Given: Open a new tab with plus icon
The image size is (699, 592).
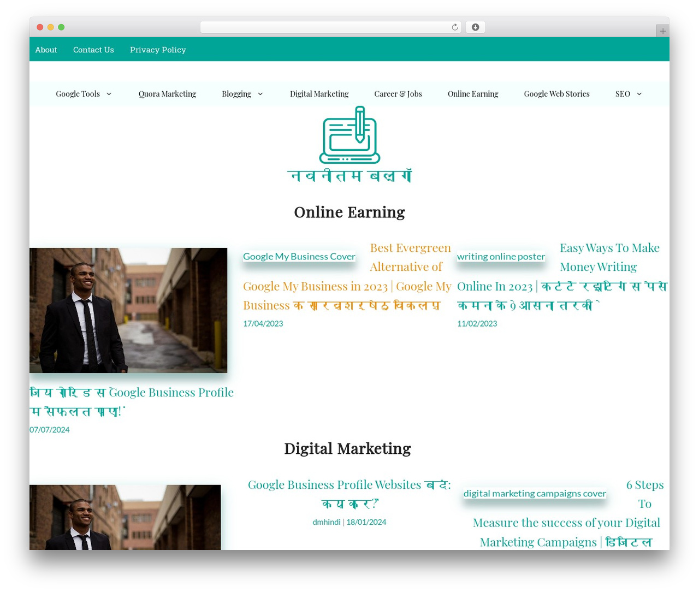Looking at the screenshot, I should pyautogui.click(x=662, y=31).
